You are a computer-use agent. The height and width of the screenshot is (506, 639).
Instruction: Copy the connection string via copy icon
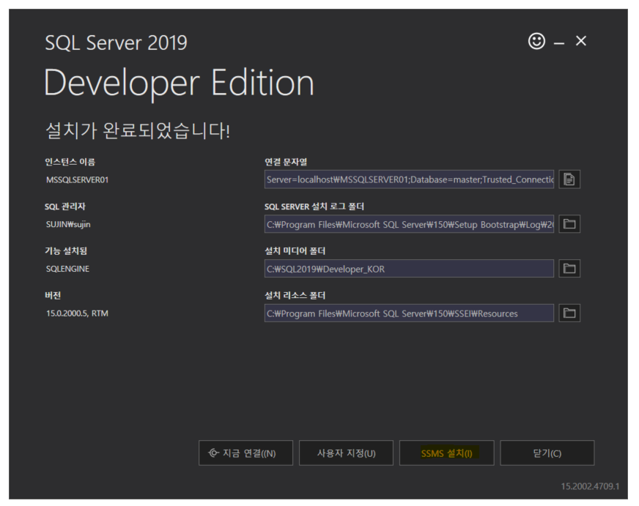pos(569,179)
